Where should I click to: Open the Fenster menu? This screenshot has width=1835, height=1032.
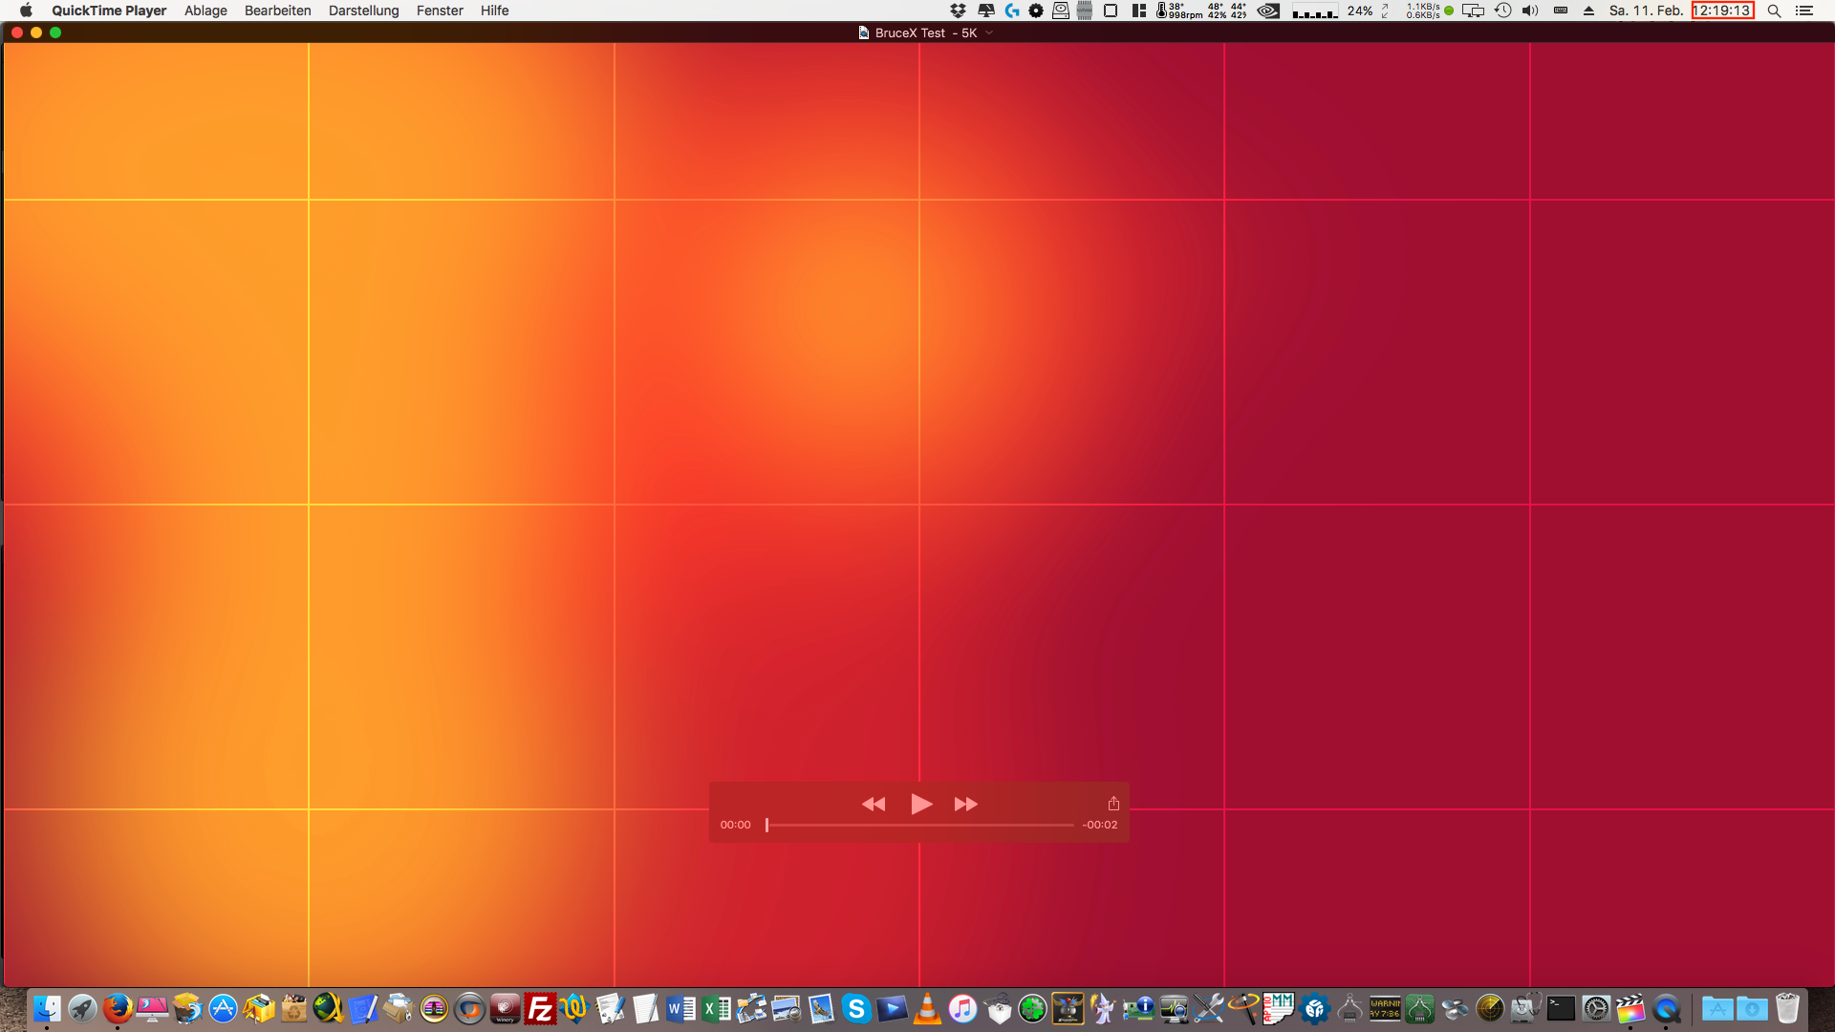(x=440, y=11)
